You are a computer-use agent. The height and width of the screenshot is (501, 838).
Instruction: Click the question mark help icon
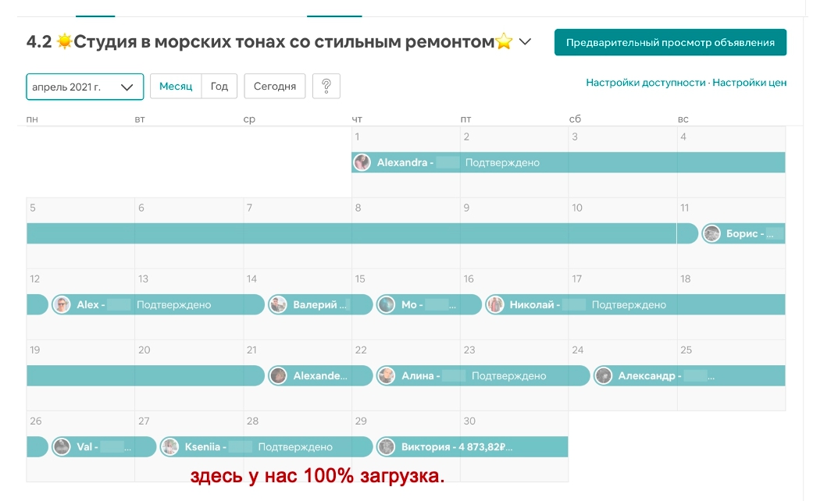click(x=326, y=87)
